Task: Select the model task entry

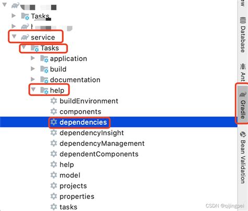Action: coord(70,175)
